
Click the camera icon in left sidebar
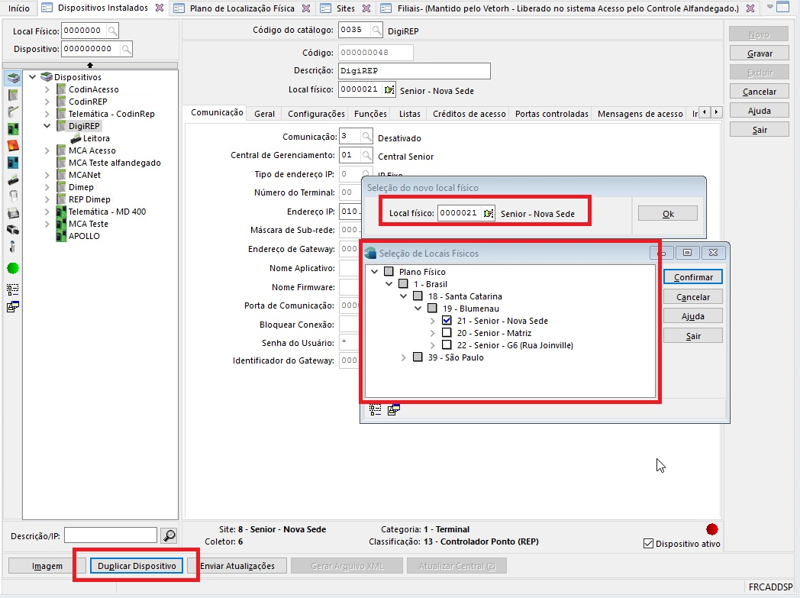(13, 230)
